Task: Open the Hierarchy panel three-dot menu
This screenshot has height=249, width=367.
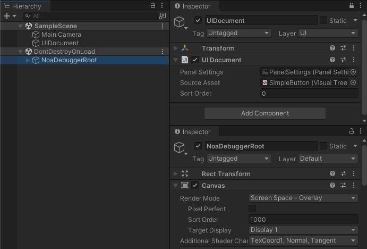Action: 162,5
